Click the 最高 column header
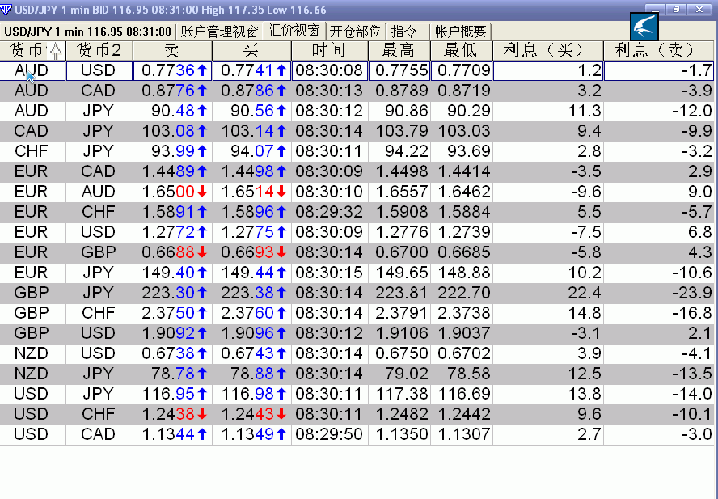Screen dimensions: 718x499 [x=399, y=50]
